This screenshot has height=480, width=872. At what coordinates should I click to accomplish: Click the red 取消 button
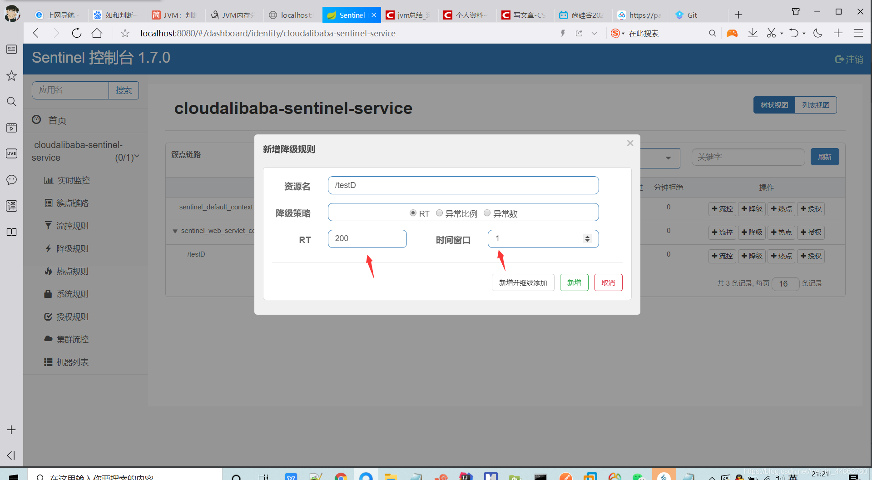[608, 282]
